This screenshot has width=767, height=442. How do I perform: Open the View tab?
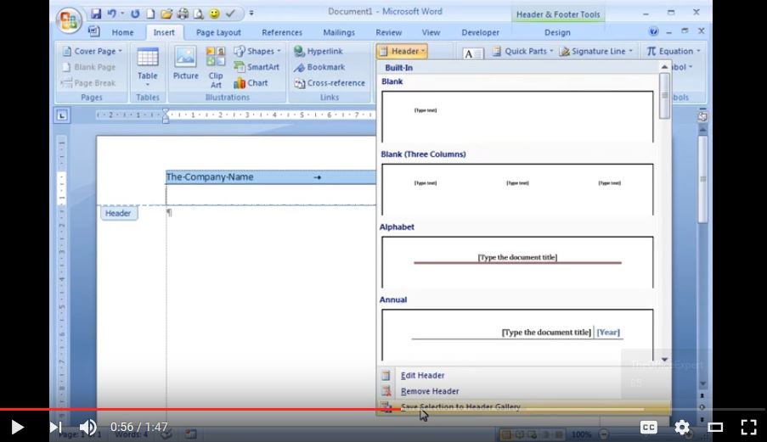431,33
